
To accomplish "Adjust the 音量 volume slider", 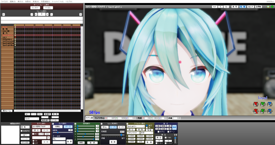I will click(x=175, y=140).
